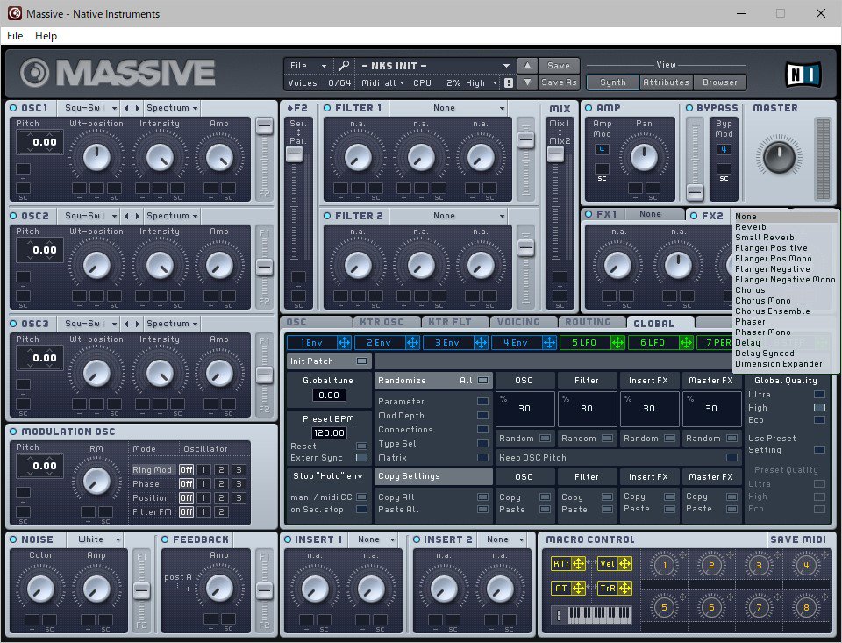The height and width of the screenshot is (643, 842).
Task: Open the File dropdown in header
Action: pos(308,66)
